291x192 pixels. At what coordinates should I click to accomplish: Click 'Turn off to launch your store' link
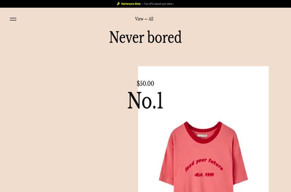click(158, 4)
